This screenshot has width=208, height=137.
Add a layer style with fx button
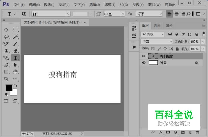coord(161,132)
